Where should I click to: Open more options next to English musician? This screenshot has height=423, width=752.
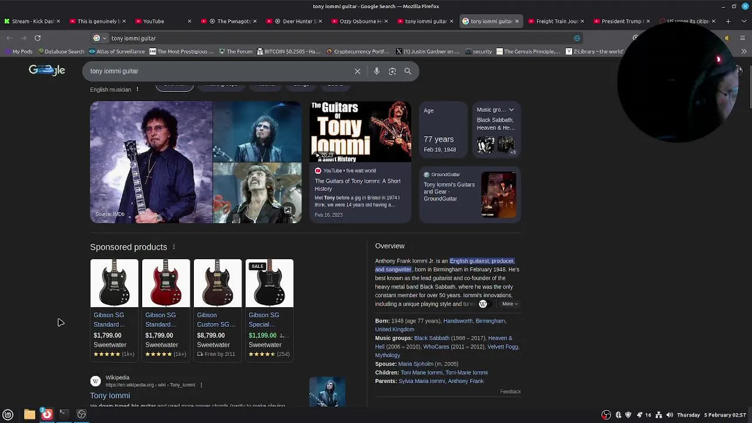pyautogui.click(x=137, y=89)
